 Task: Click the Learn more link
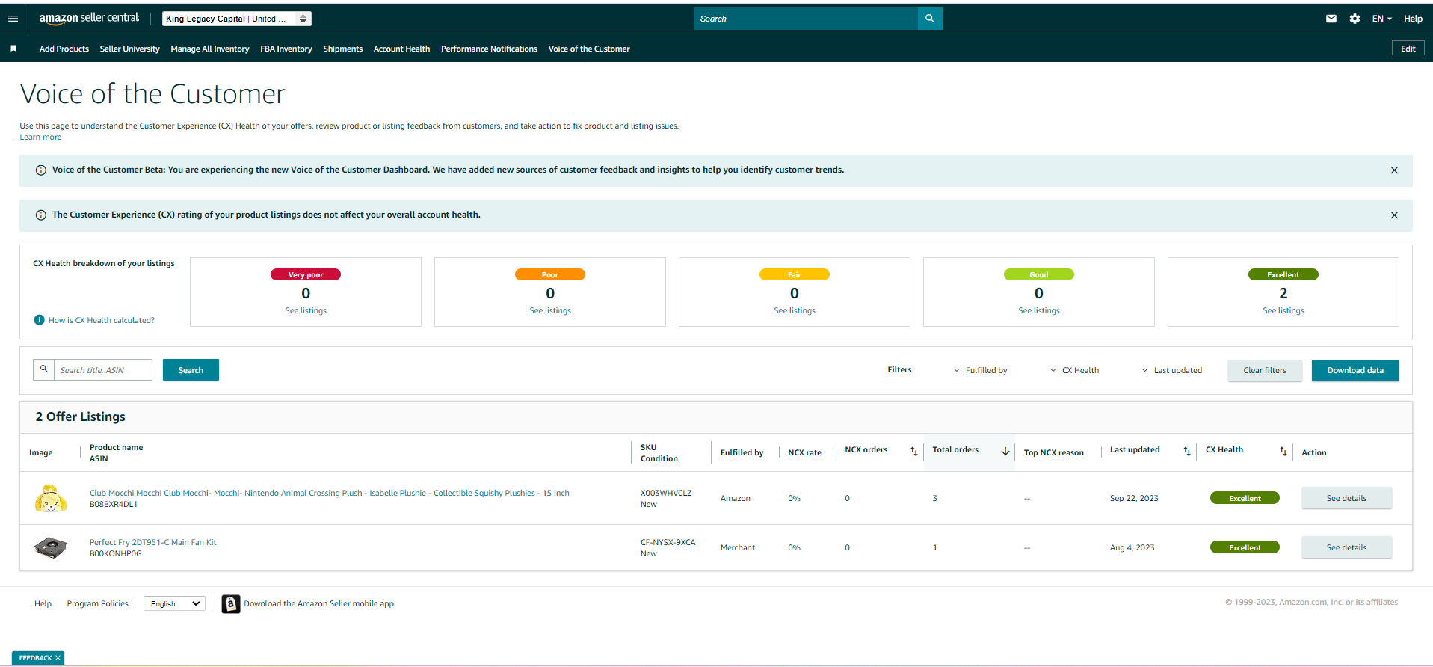pos(40,138)
